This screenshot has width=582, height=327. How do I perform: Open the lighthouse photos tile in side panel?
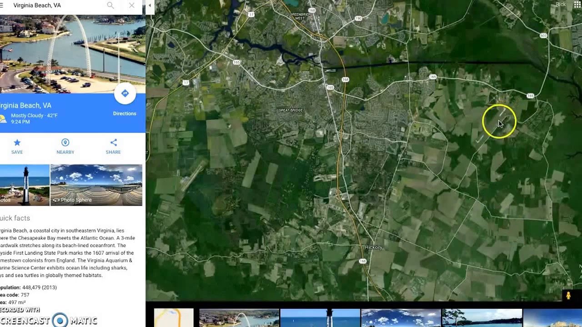click(x=25, y=185)
